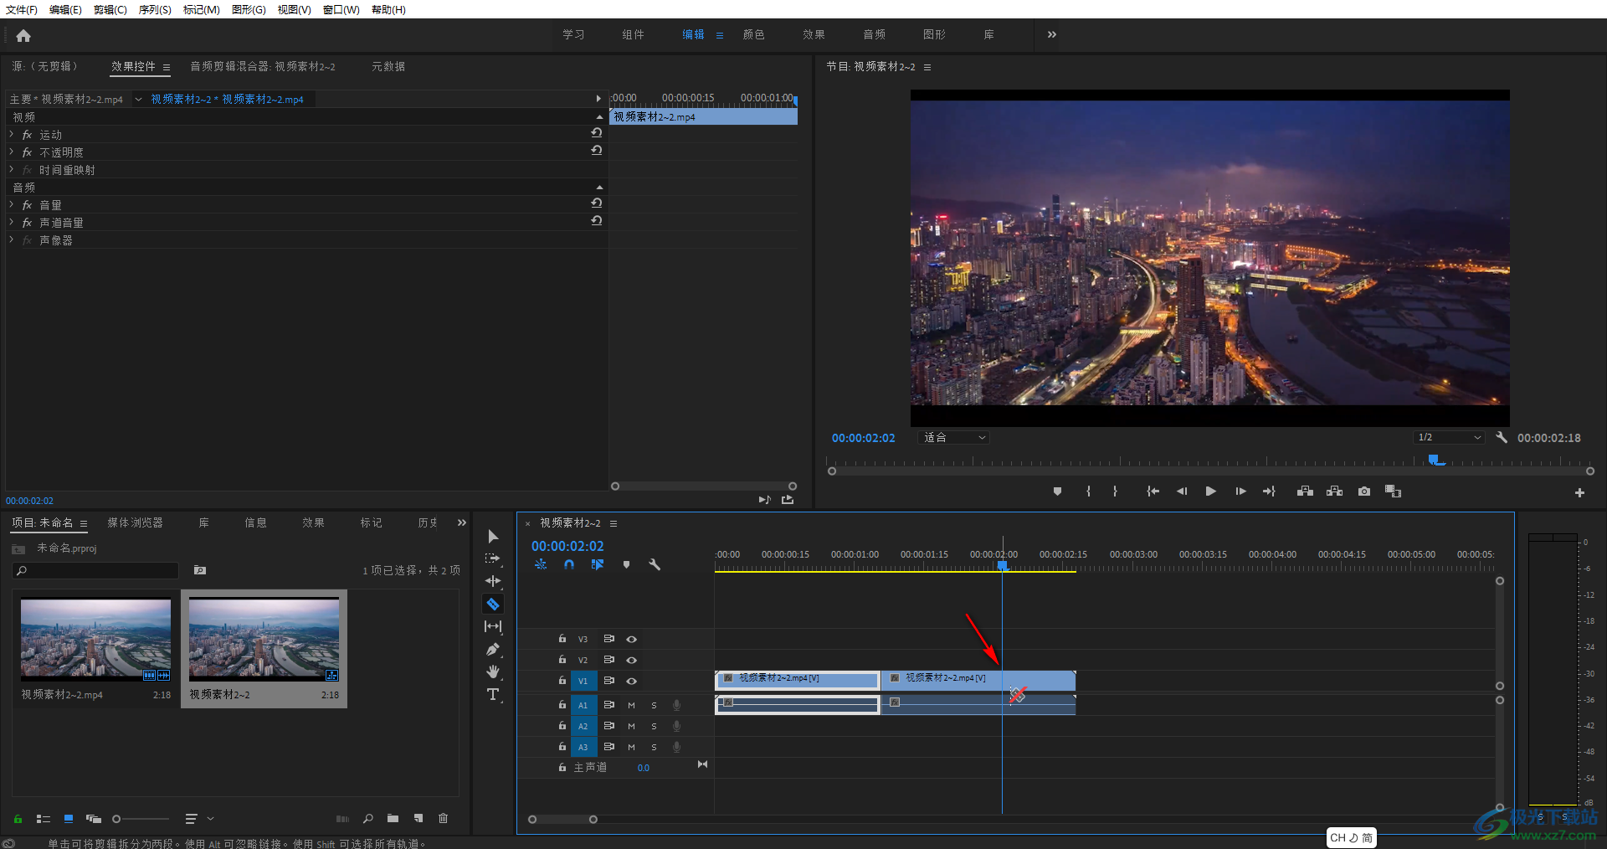Open project panel tabs overflow chevrons
The height and width of the screenshot is (849, 1607).
(x=461, y=522)
